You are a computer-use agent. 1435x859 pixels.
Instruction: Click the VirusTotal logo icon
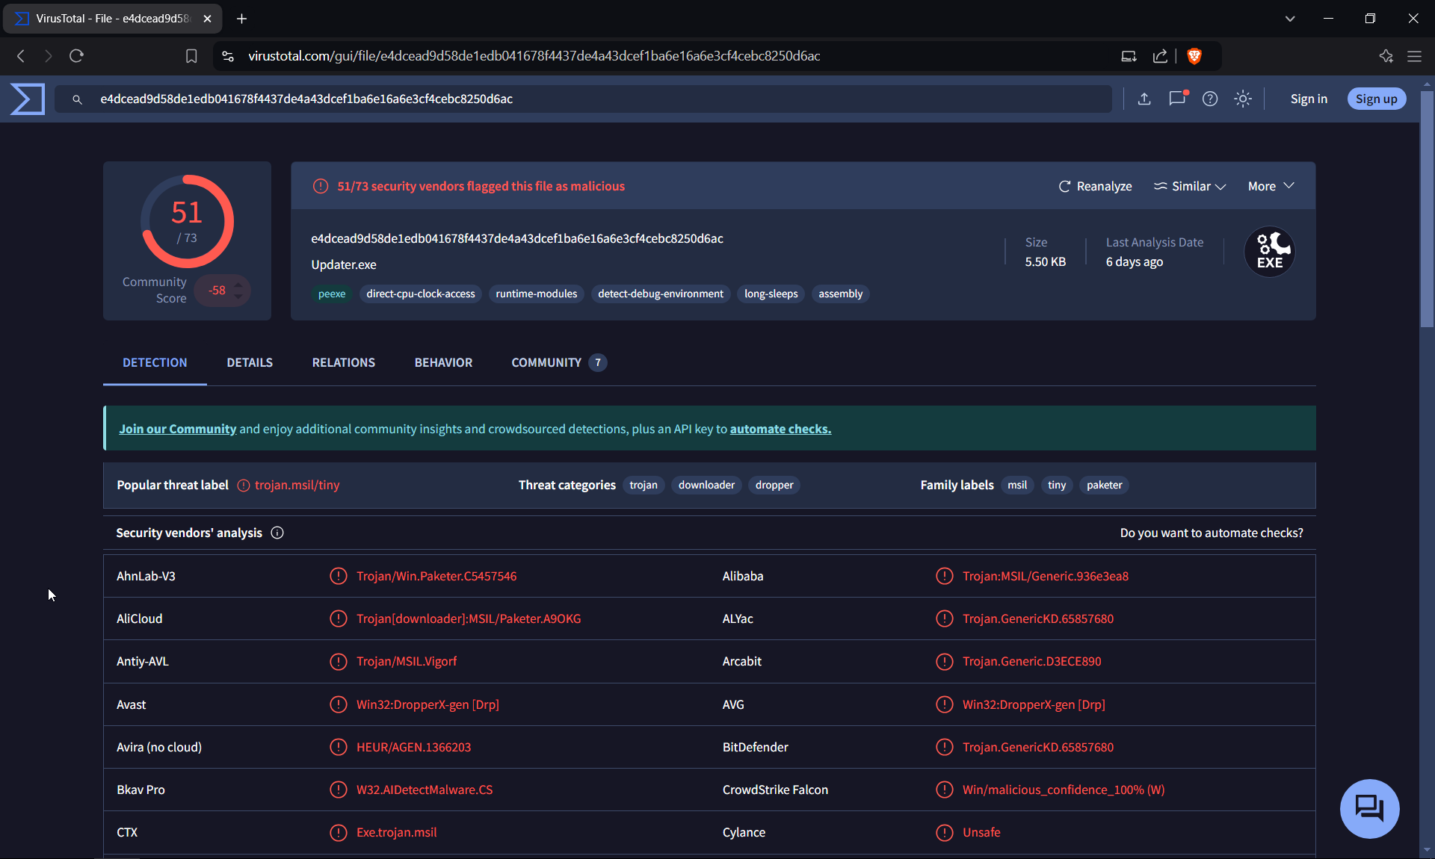[x=28, y=99]
